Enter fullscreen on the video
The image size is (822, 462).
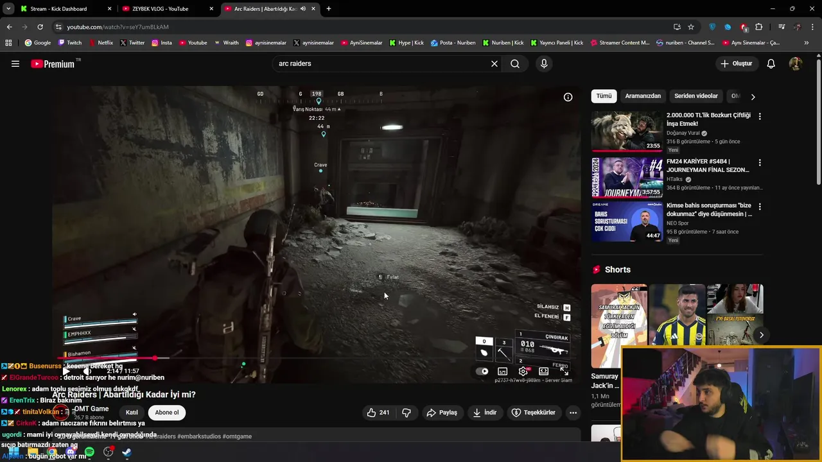pos(564,371)
